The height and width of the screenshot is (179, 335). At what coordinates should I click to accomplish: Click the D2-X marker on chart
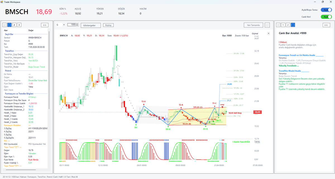[x=168, y=129]
